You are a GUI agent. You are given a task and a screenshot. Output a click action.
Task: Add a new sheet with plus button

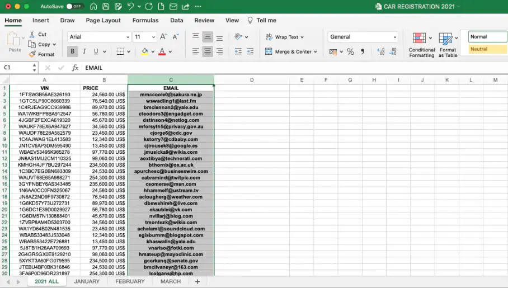click(197, 281)
